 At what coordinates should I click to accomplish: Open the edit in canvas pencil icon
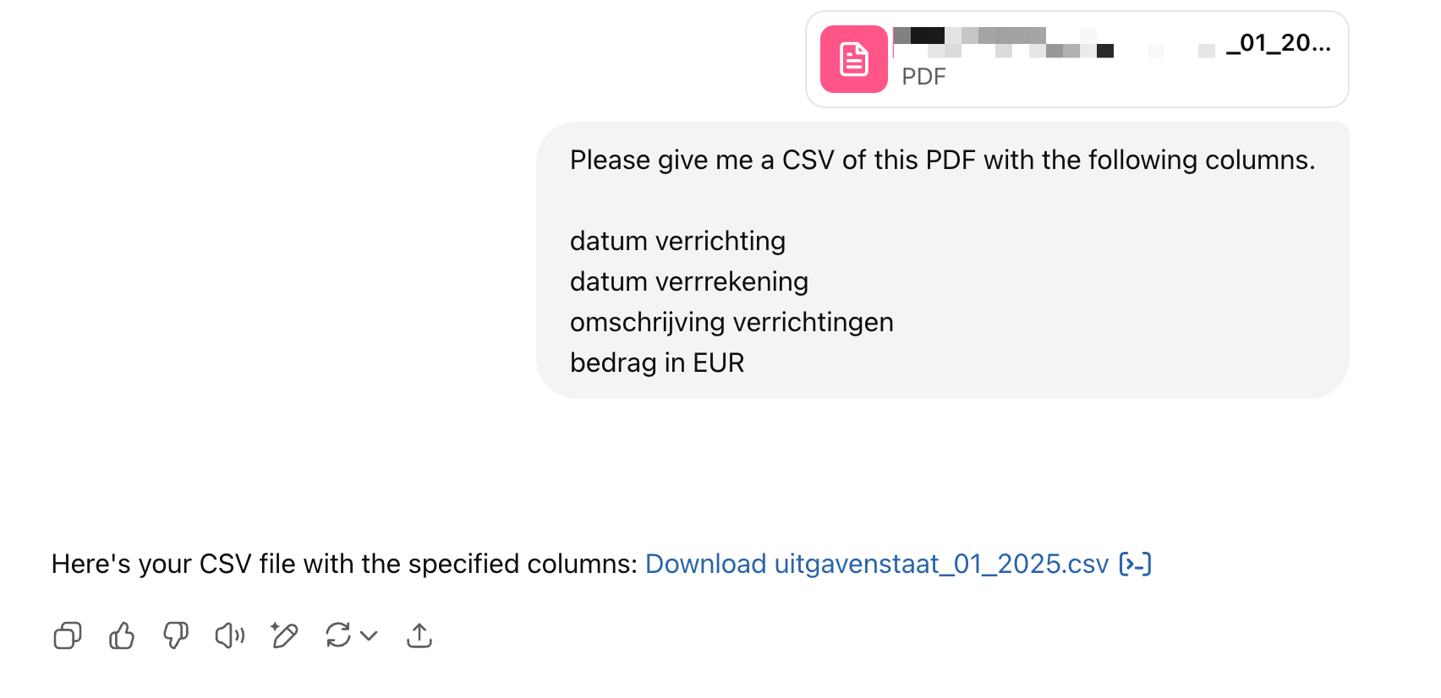pyautogui.click(x=284, y=635)
